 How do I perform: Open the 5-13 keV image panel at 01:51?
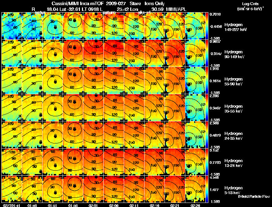(x=53, y=189)
